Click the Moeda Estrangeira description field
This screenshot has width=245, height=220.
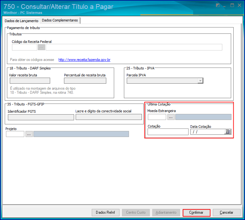(203, 117)
